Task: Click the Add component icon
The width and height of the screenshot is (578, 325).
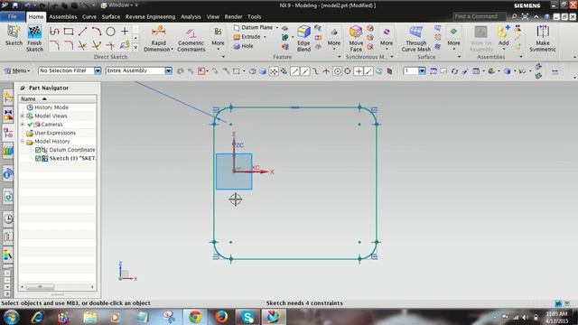Action: click(x=503, y=32)
